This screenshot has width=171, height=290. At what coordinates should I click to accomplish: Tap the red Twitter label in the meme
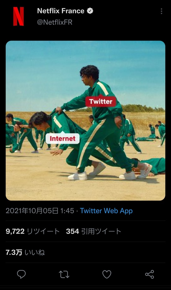(101, 101)
